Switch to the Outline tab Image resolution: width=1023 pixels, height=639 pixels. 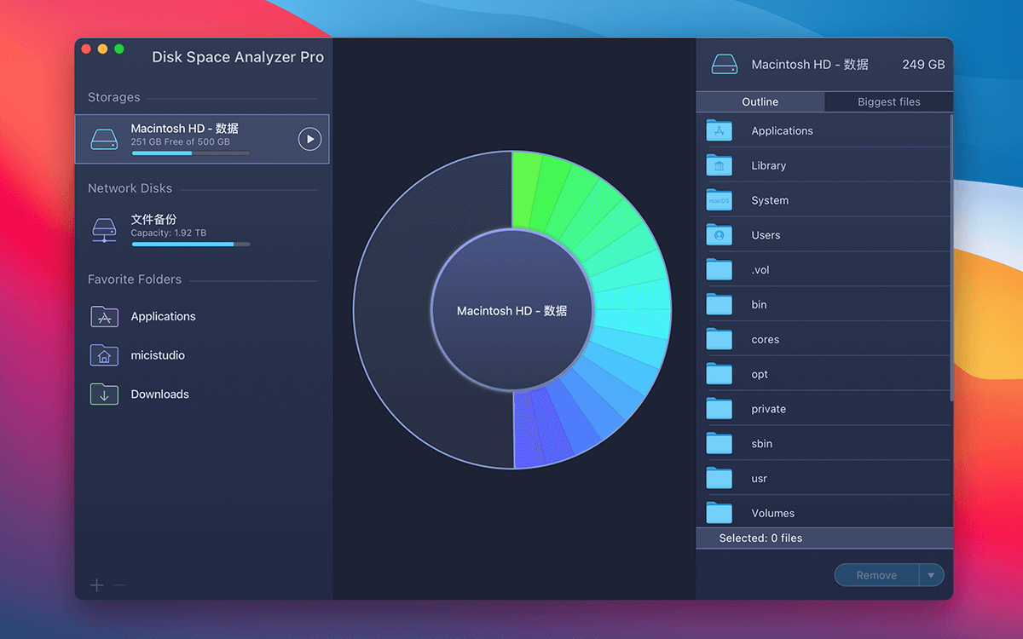click(x=760, y=102)
